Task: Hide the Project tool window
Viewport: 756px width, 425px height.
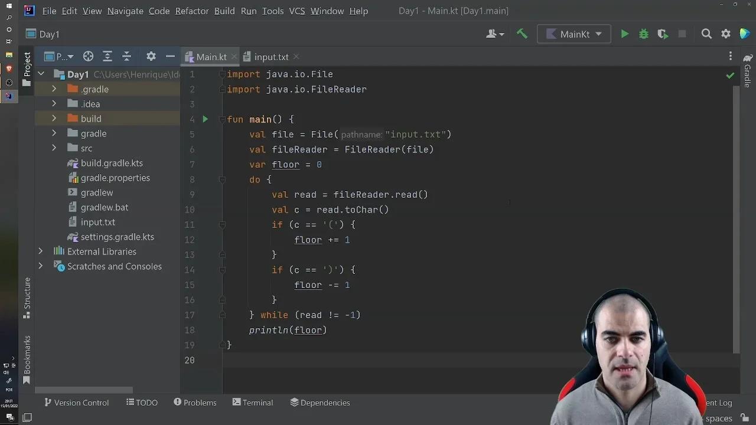Action: [x=170, y=56]
